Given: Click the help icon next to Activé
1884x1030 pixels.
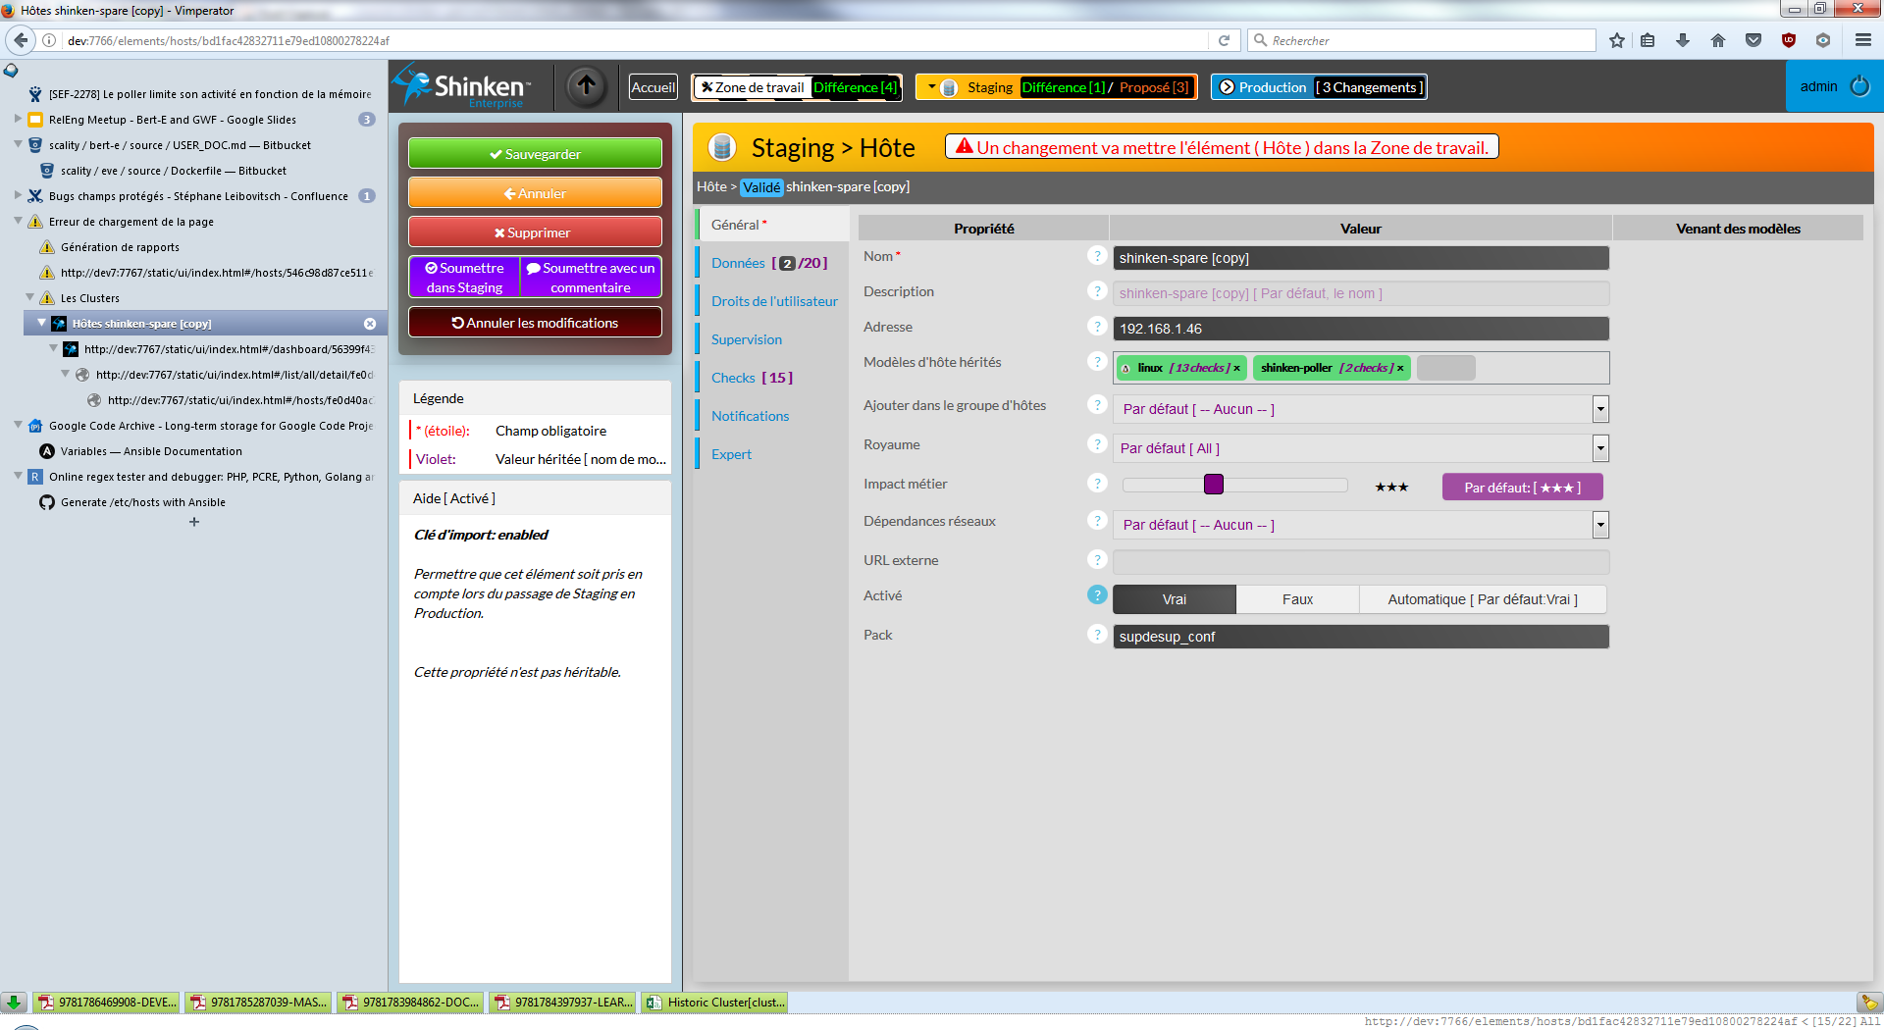Looking at the screenshot, I should (x=1097, y=595).
